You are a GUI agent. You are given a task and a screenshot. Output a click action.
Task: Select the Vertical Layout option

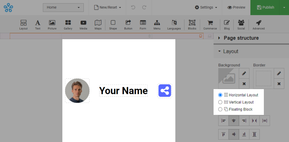coord(220,102)
